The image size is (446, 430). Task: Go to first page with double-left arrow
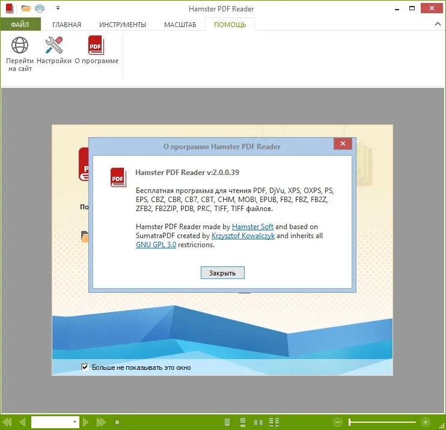7,422
